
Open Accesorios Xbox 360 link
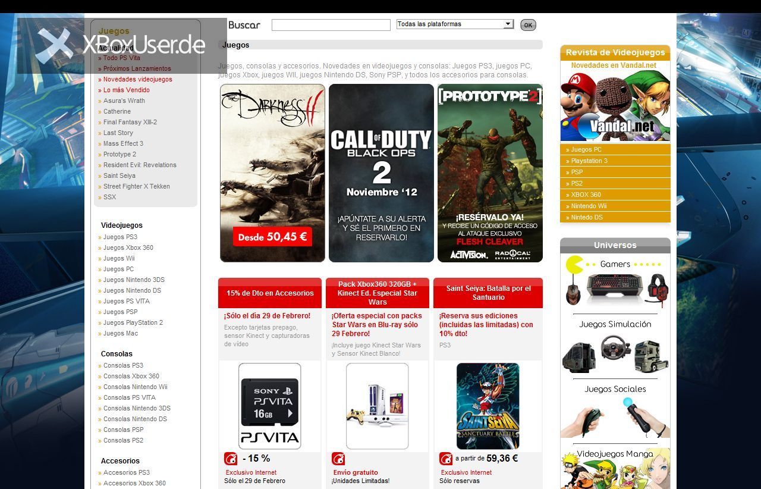[x=134, y=483]
